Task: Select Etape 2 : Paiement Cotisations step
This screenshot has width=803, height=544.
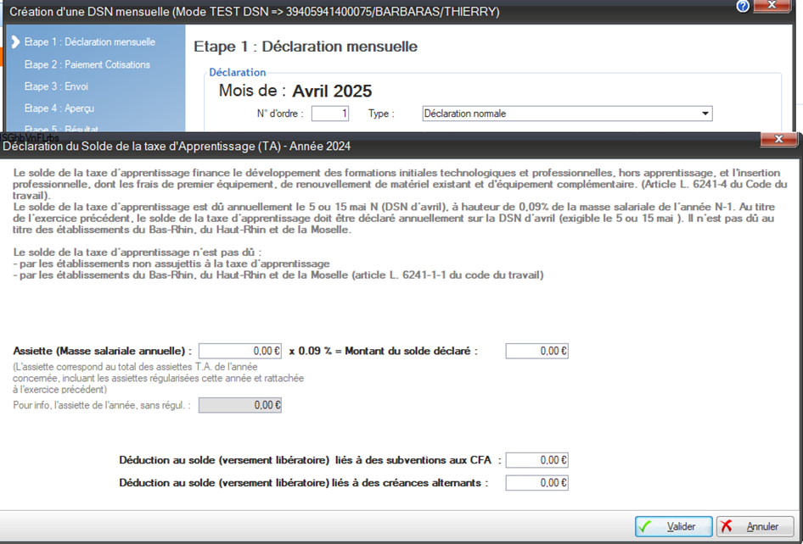Action: pos(87,64)
